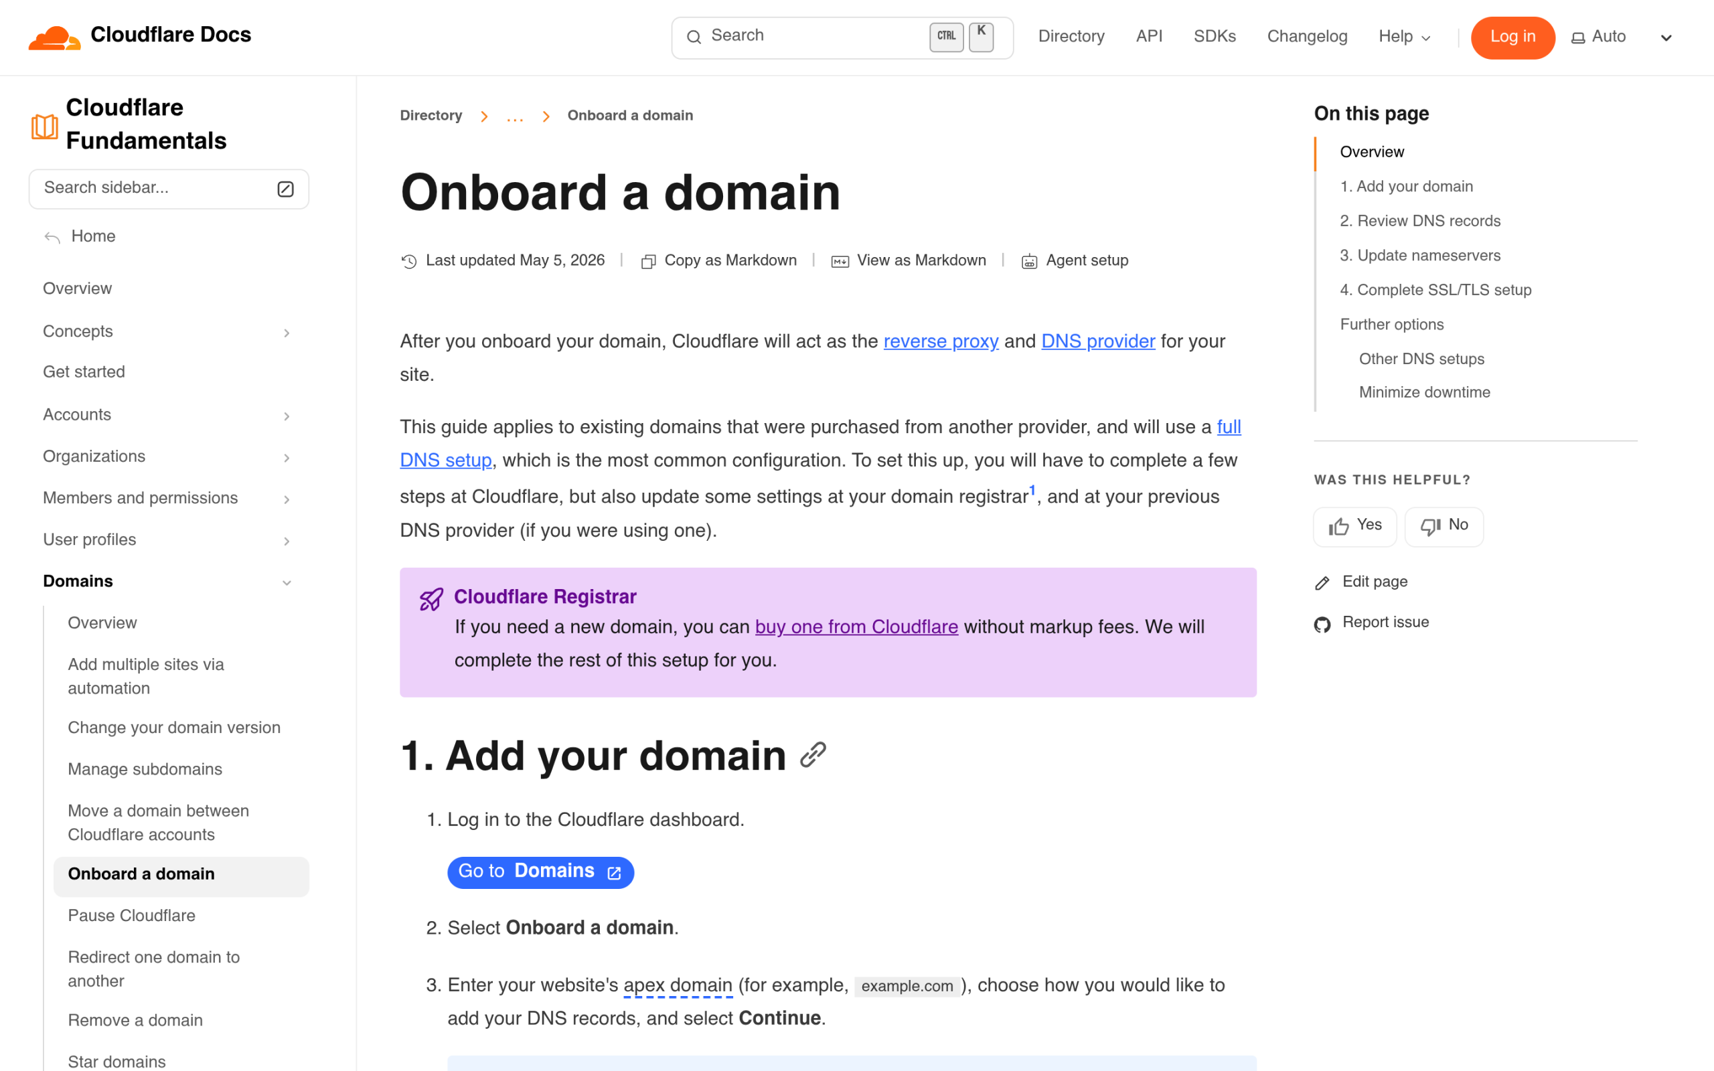The image size is (1714, 1071).
Task: Click the rocket icon in Cloudflare Registrar note
Action: pos(431,599)
